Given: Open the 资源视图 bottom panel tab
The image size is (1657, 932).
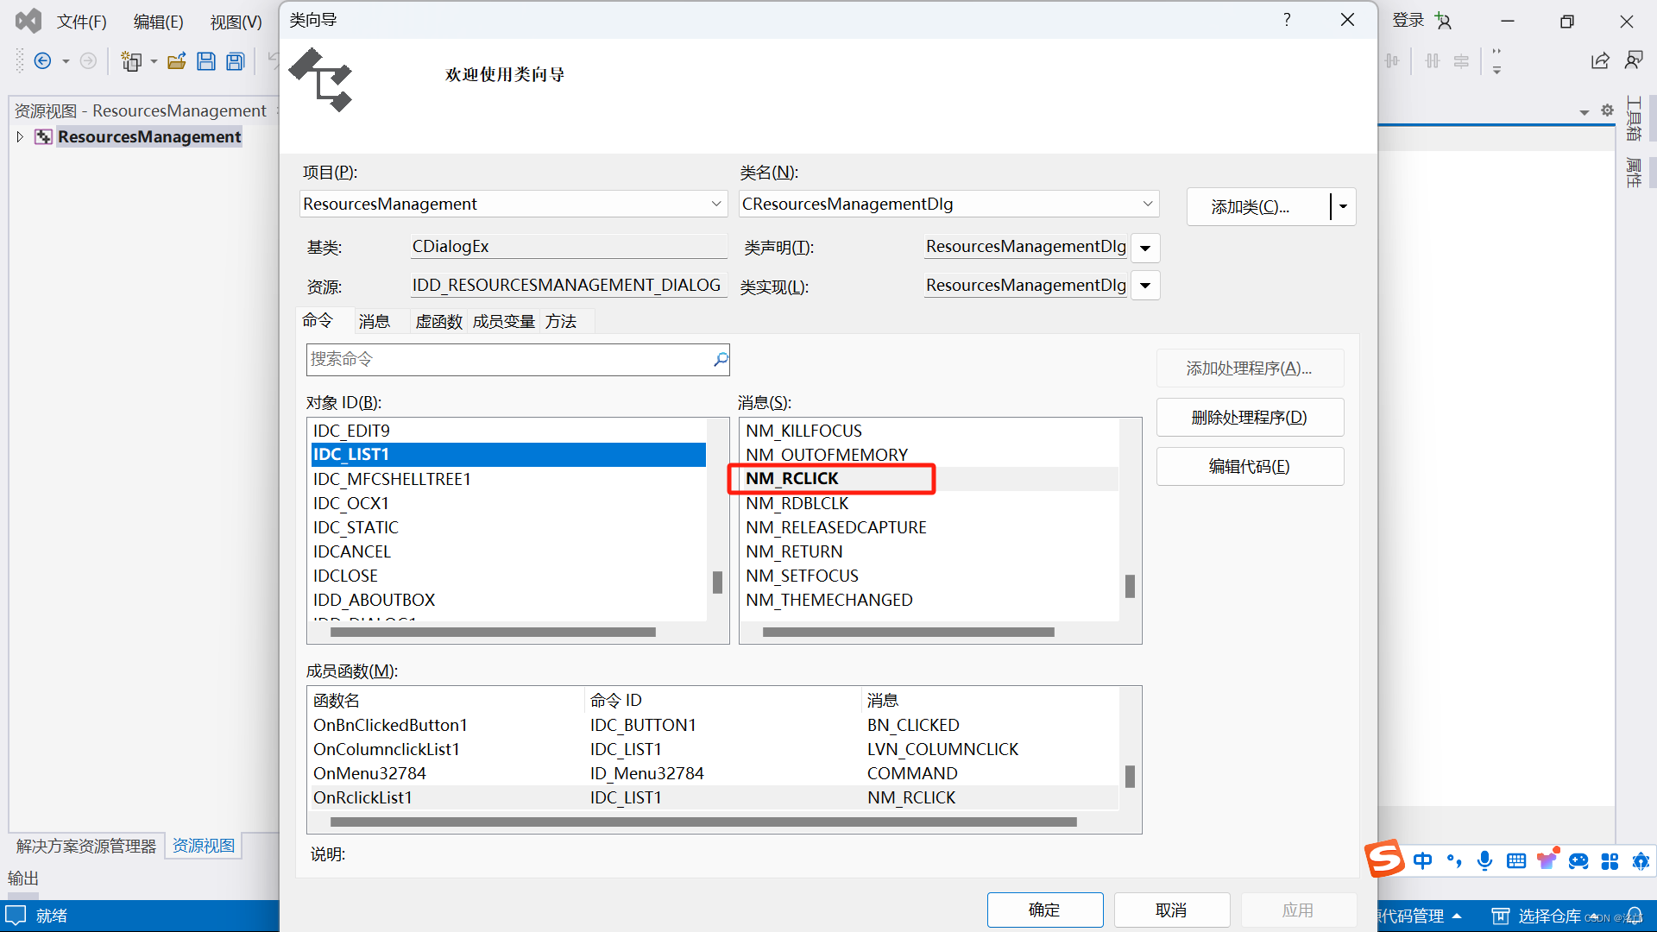Looking at the screenshot, I should click(204, 846).
